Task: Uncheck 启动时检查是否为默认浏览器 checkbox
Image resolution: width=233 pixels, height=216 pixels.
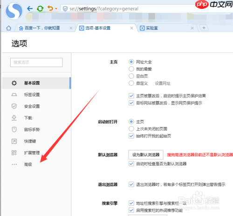Action: [x=131, y=164]
